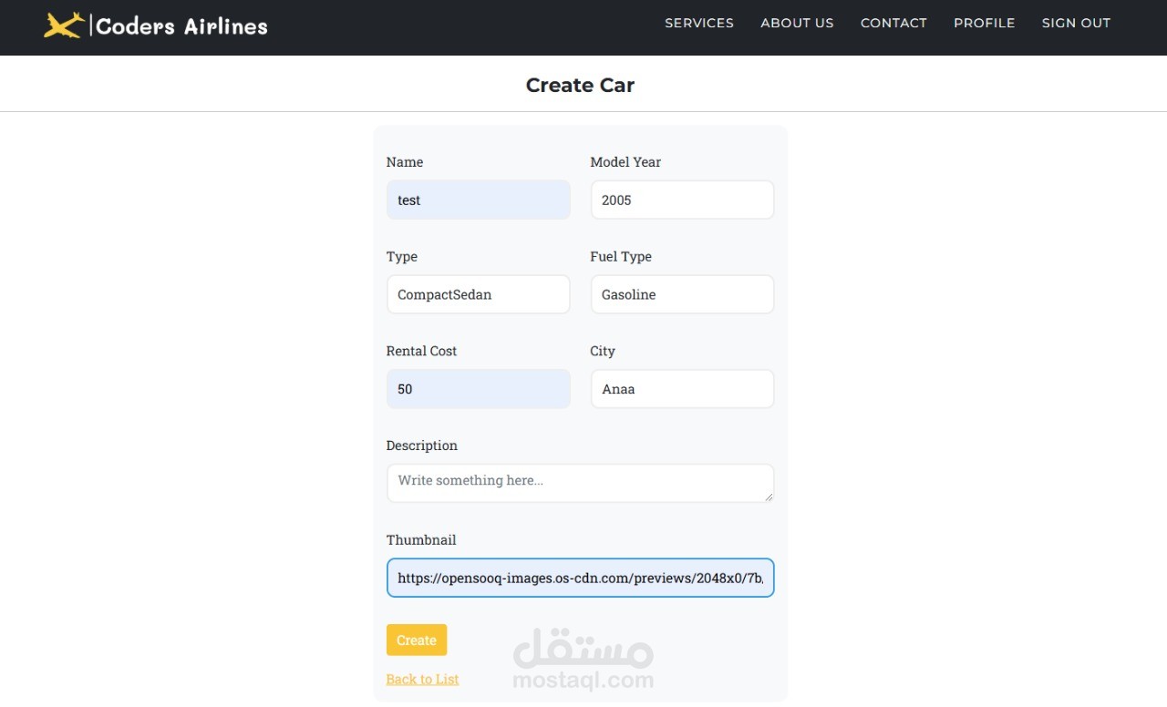The width and height of the screenshot is (1167, 707).
Task: Open the Services menu item
Action: (699, 24)
